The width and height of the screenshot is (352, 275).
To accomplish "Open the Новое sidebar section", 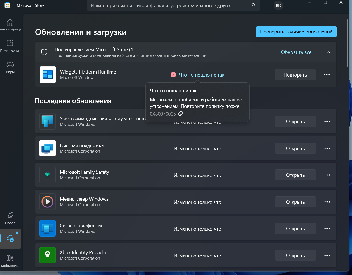I will point(10,218).
